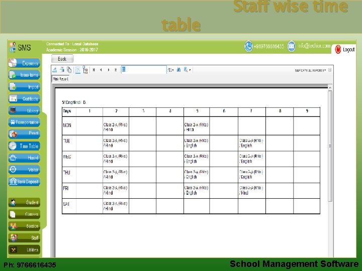
Task: Click phone number +919766616435 in header
Action: pyautogui.click(x=268, y=46)
